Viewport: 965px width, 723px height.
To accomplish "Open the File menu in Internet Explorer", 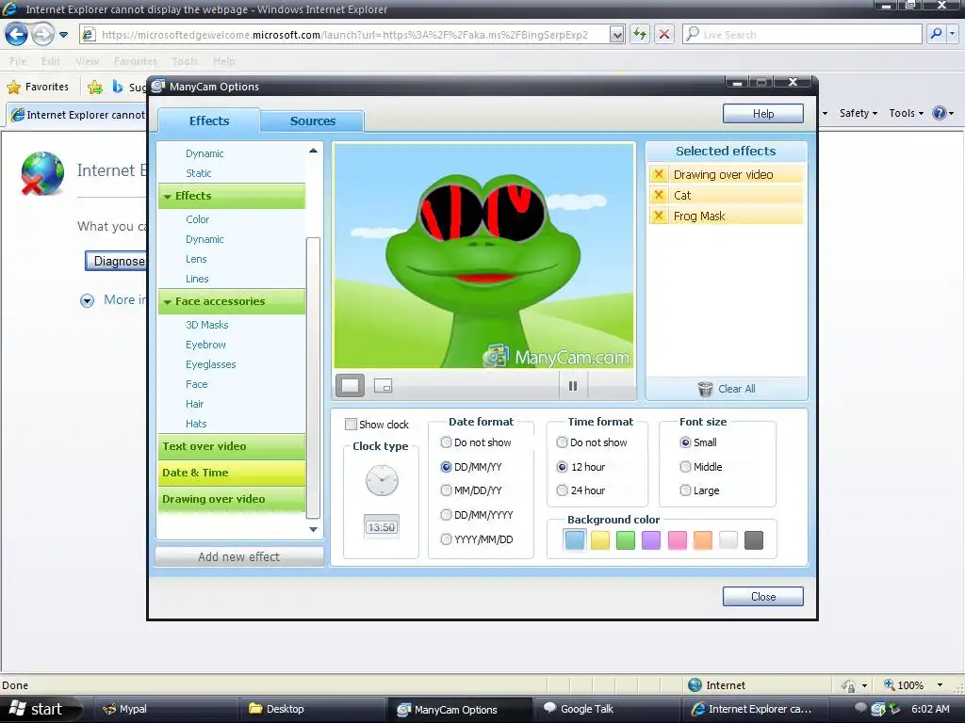I will tap(18, 61).
